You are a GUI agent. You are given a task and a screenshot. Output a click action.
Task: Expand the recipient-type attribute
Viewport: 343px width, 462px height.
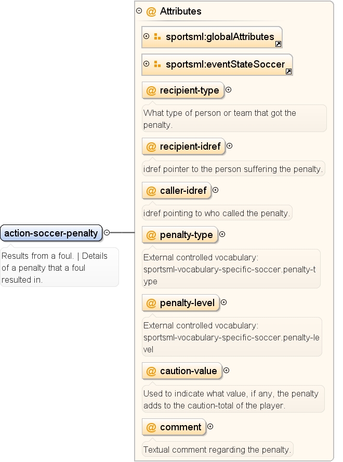228,90
